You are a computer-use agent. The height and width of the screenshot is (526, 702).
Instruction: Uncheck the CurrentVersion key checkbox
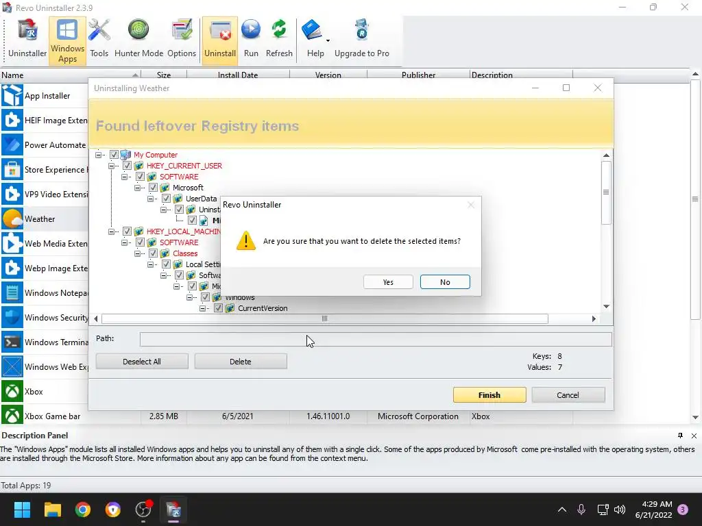[x=219, y=308]
